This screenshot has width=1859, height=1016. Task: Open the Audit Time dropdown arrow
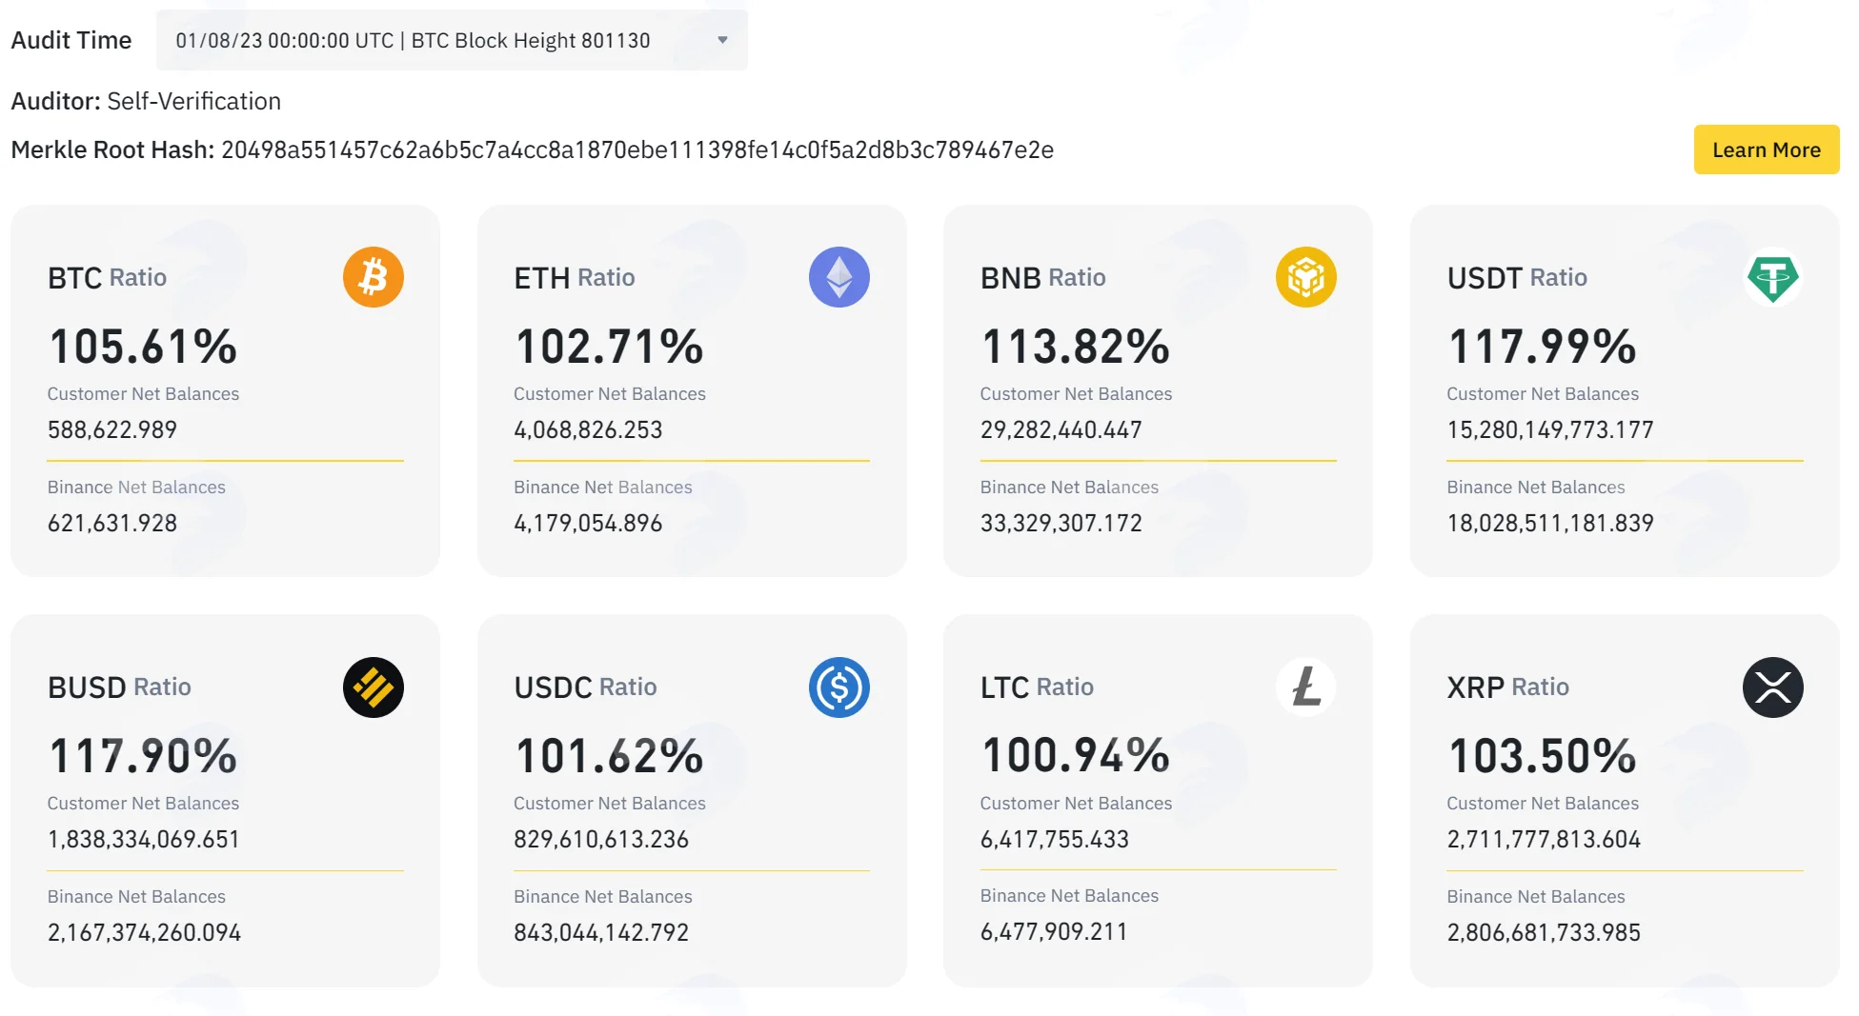click(722, 40)
